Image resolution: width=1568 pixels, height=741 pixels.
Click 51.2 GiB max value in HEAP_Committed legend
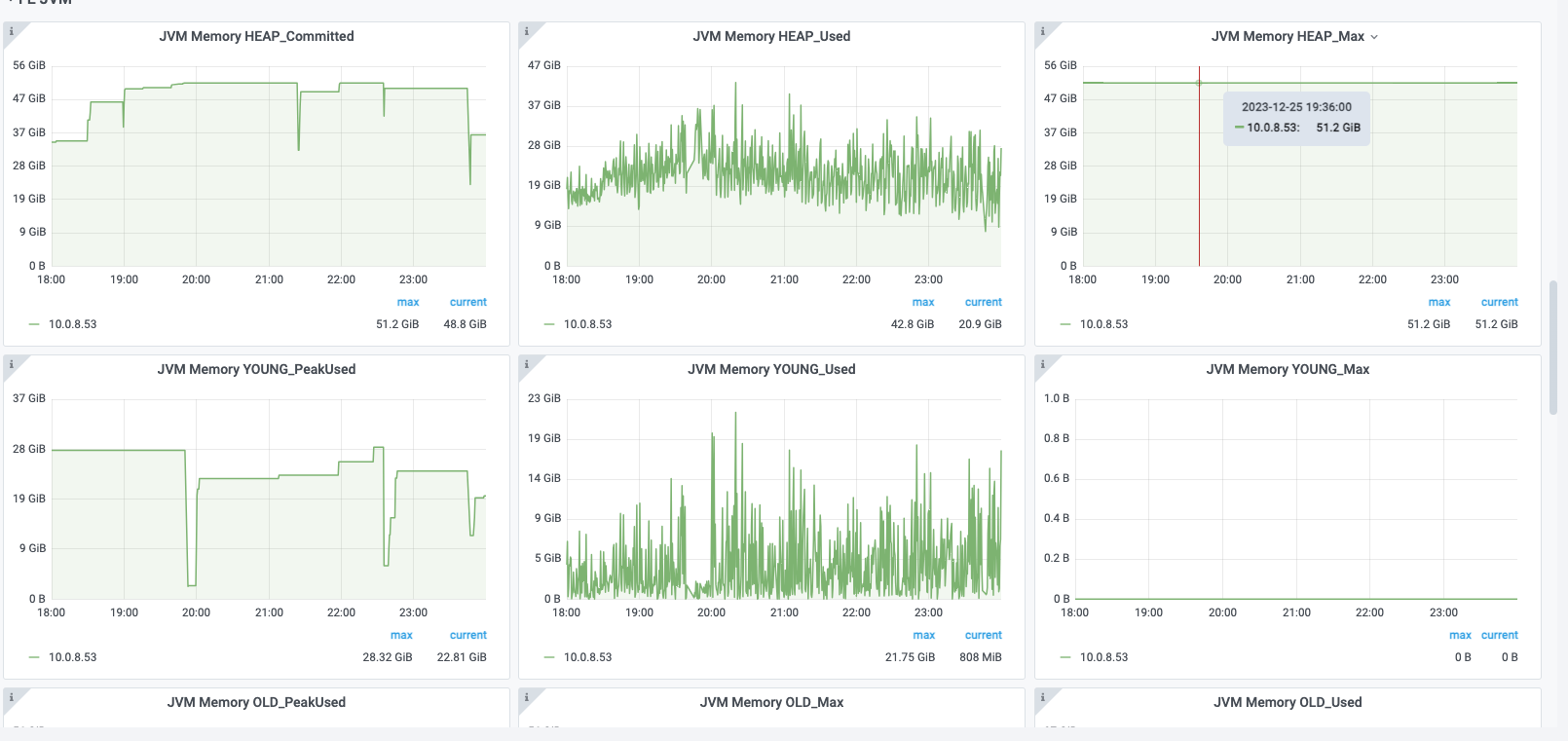(x=397, y=324)
